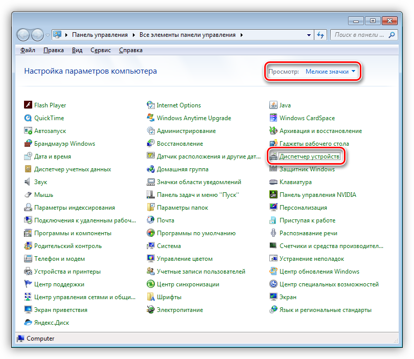Click the refresh button beside address bar

320,35
